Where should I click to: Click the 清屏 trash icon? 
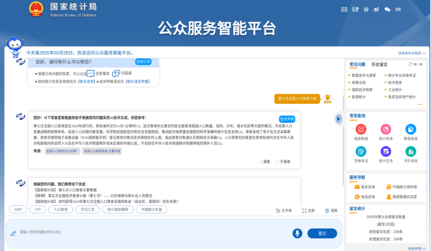[x=331, y=211]
